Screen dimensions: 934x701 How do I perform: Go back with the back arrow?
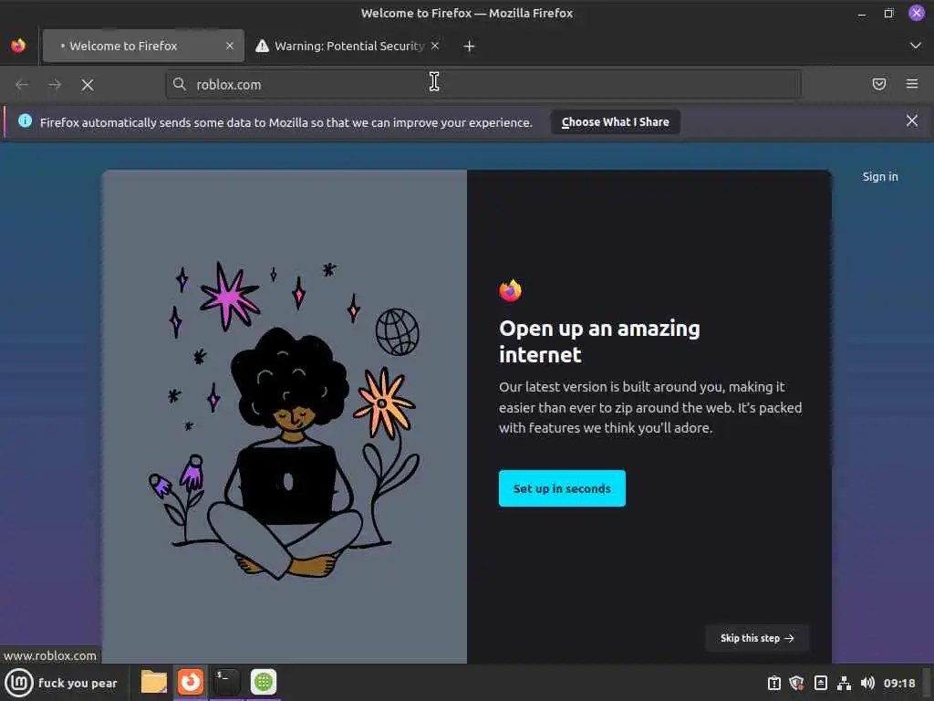22,85
